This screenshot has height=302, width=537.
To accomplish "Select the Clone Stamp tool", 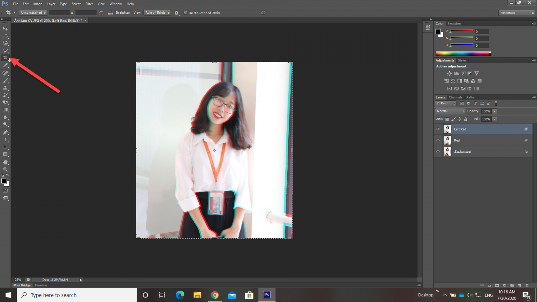I will pyautogui.click(x=5, y=88).
